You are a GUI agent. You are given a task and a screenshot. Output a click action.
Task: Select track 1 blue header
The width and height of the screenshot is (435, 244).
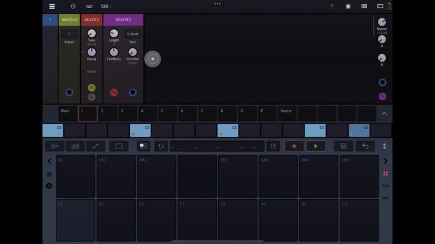point(50,20)
